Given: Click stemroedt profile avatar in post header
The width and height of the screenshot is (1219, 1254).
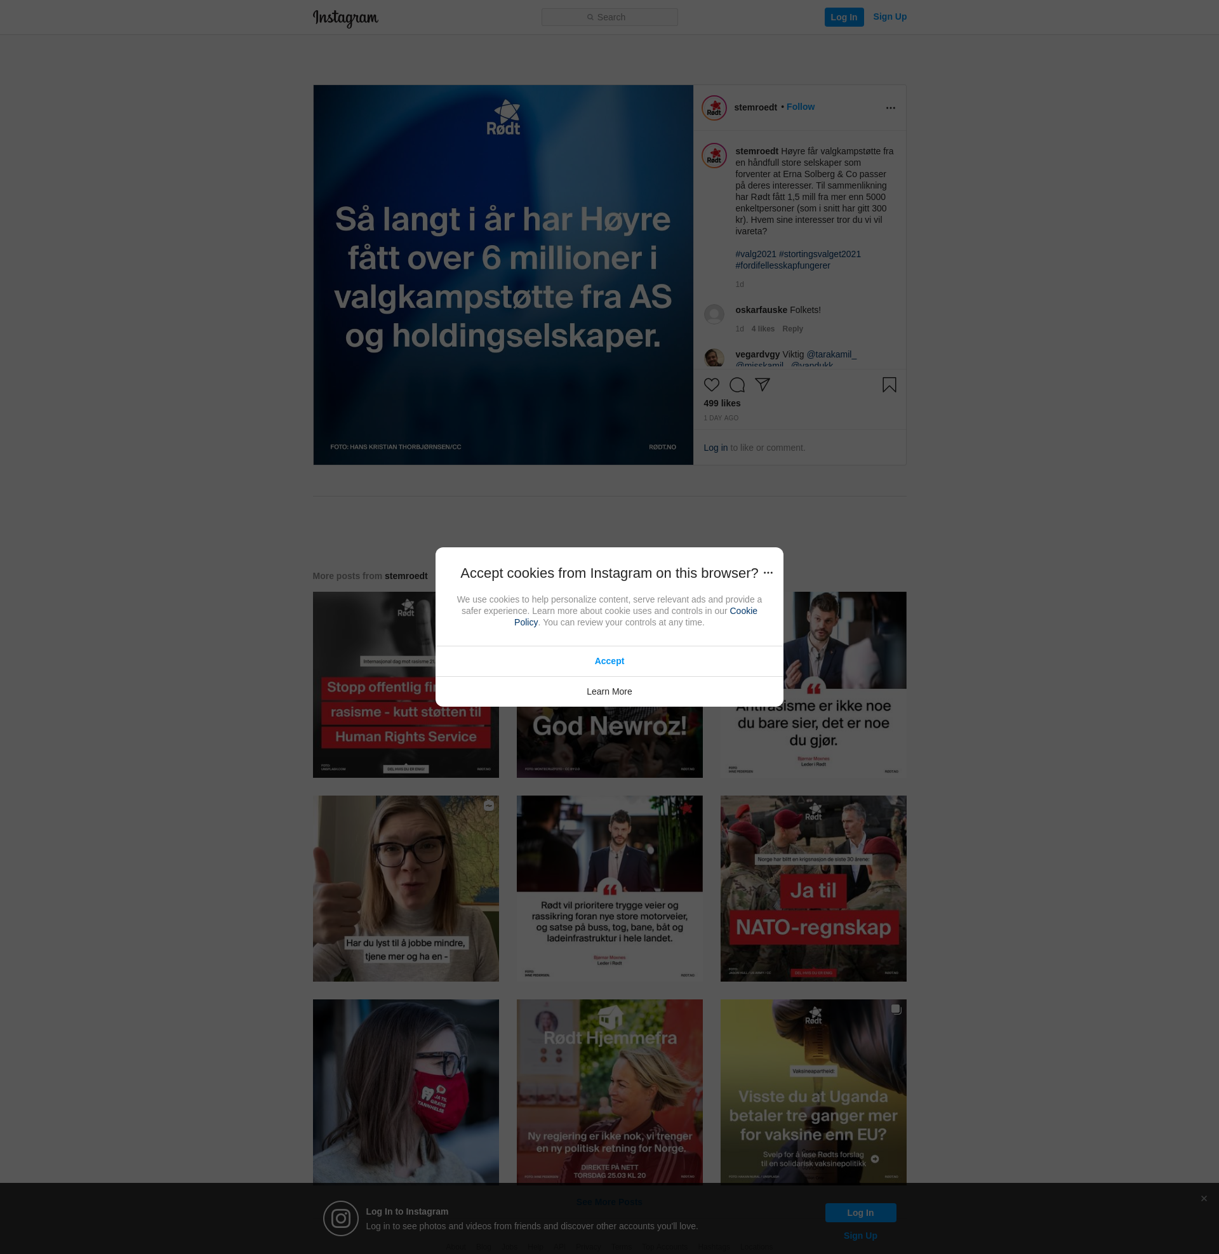Looking at the screenshot, I should pyautogui.click(x=714, y=107).
